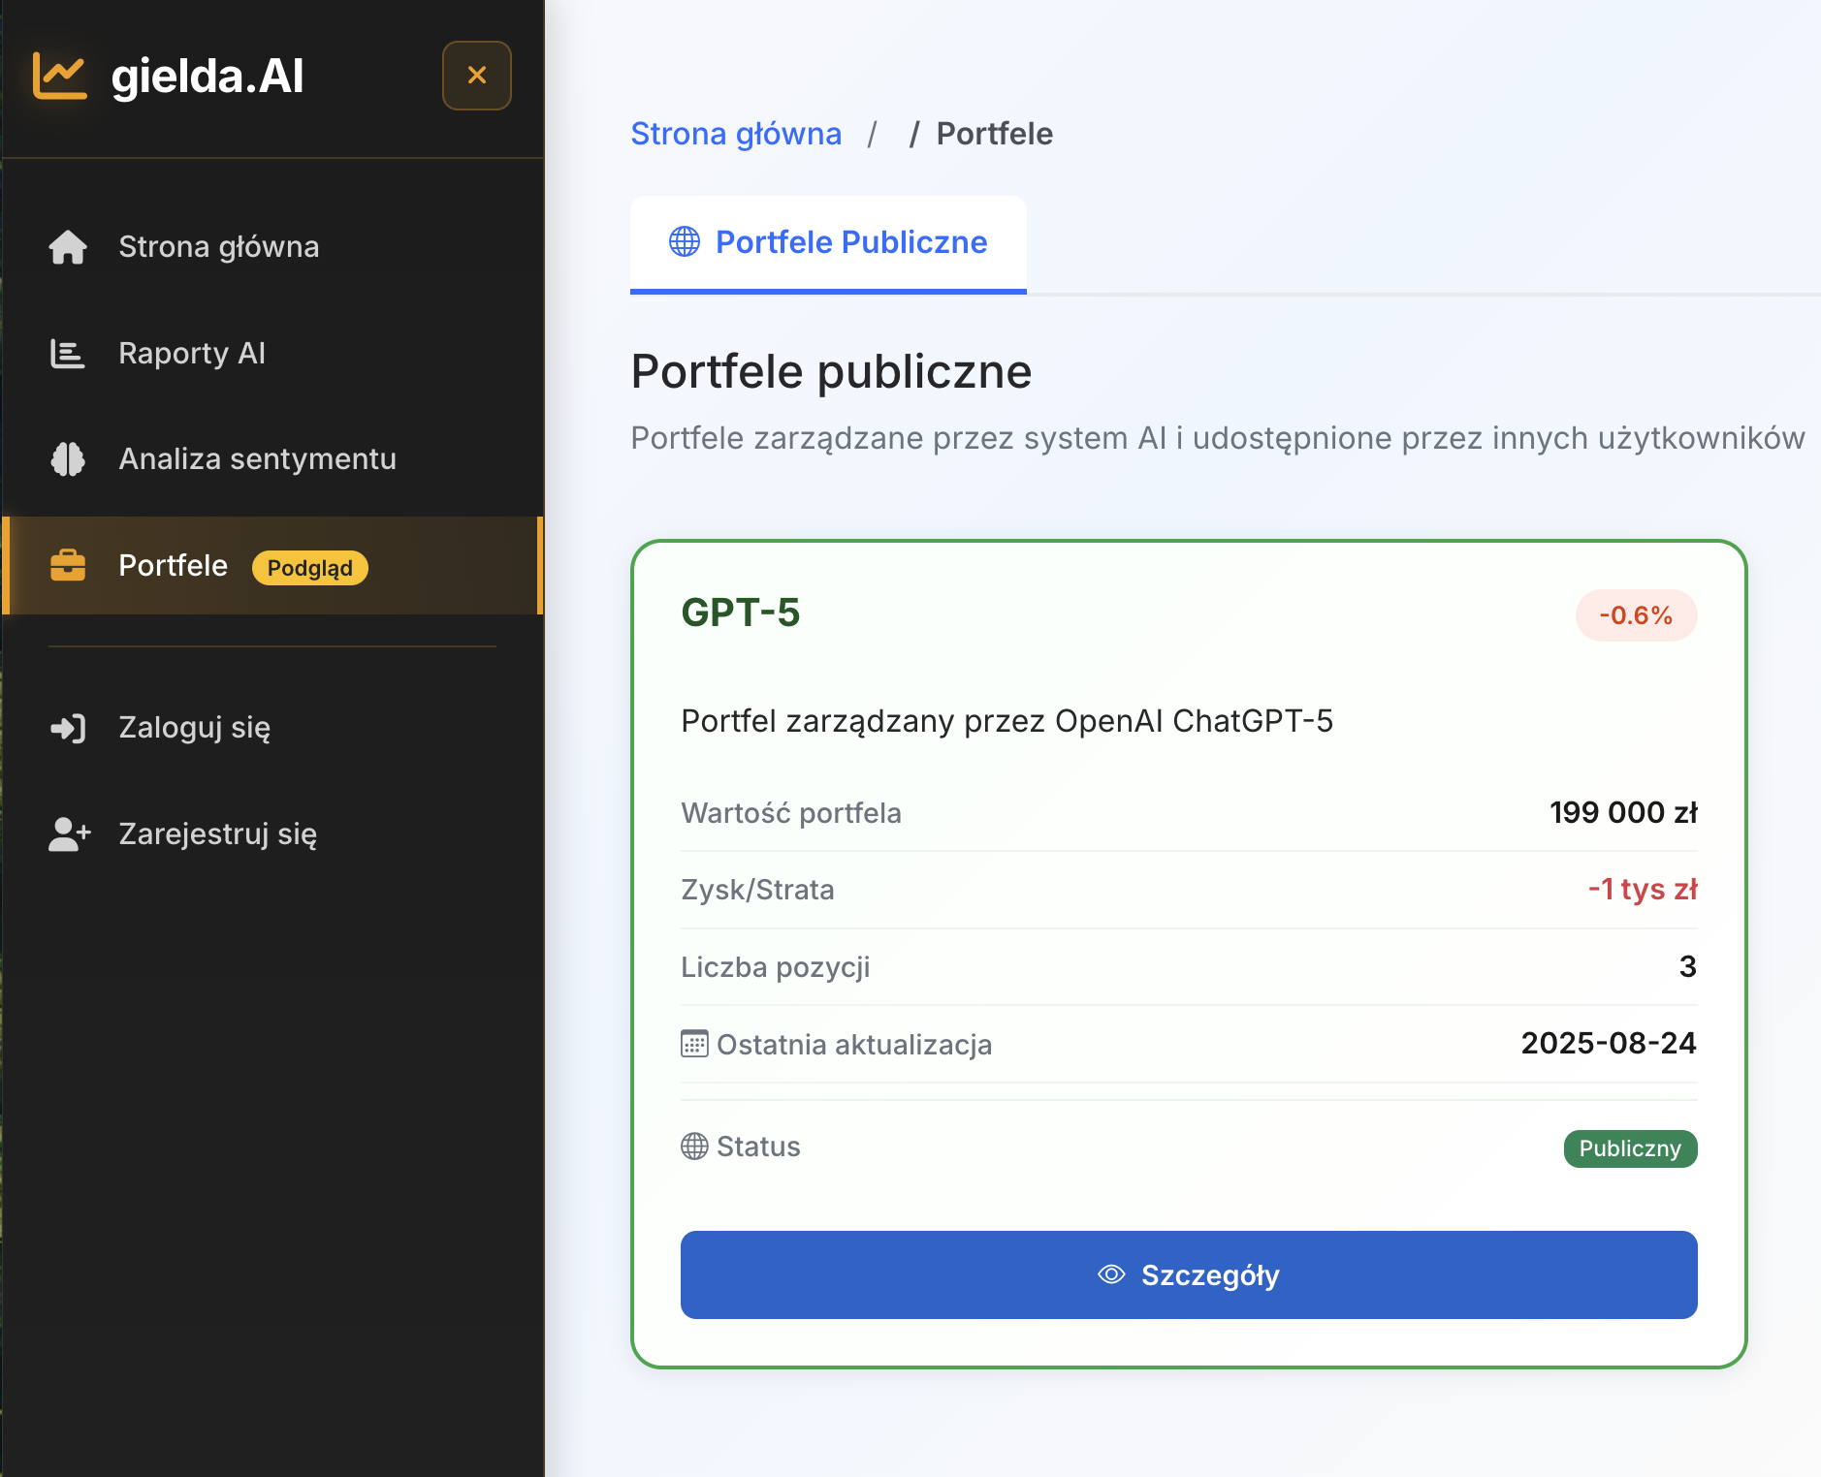Click the Raporty AI chart icon
1821x1477 pixels.
(x=68, y=354)
